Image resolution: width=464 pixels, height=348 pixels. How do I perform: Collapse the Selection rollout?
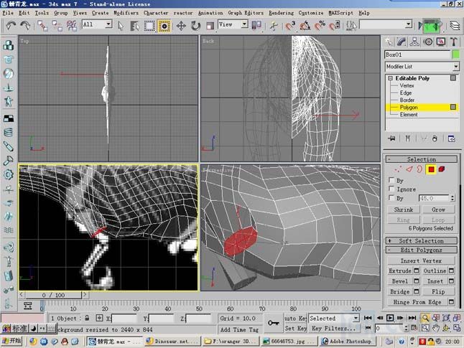pos(422,159)
